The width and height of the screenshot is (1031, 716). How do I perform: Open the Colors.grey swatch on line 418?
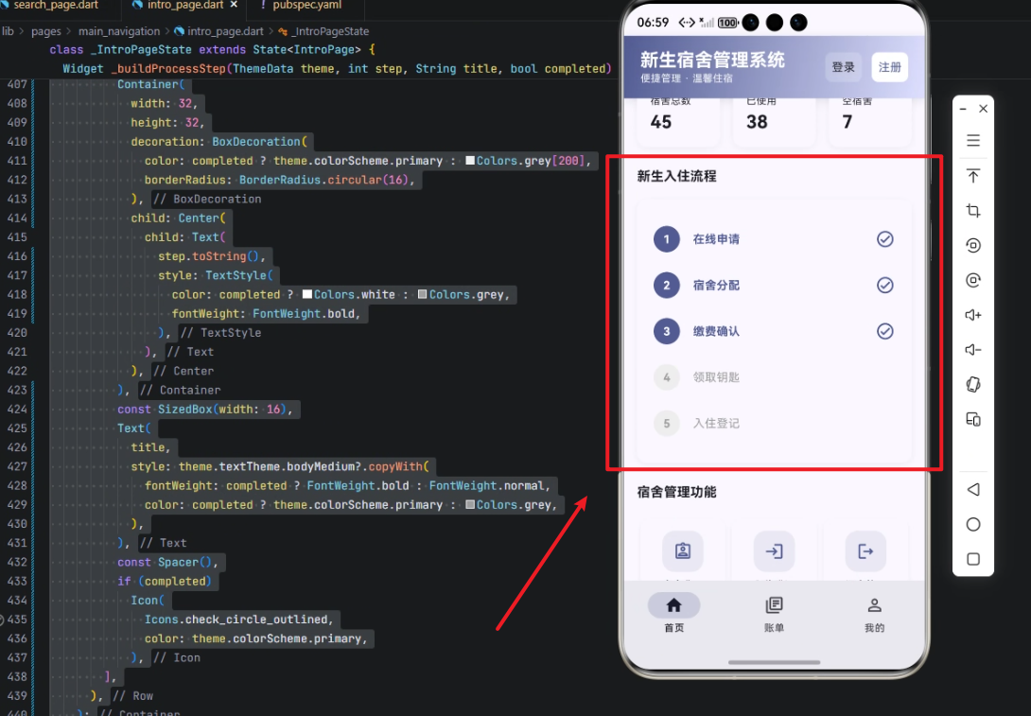coord(423,294)
